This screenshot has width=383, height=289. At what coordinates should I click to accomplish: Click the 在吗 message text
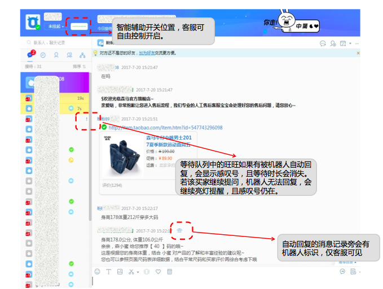(105, 76)
